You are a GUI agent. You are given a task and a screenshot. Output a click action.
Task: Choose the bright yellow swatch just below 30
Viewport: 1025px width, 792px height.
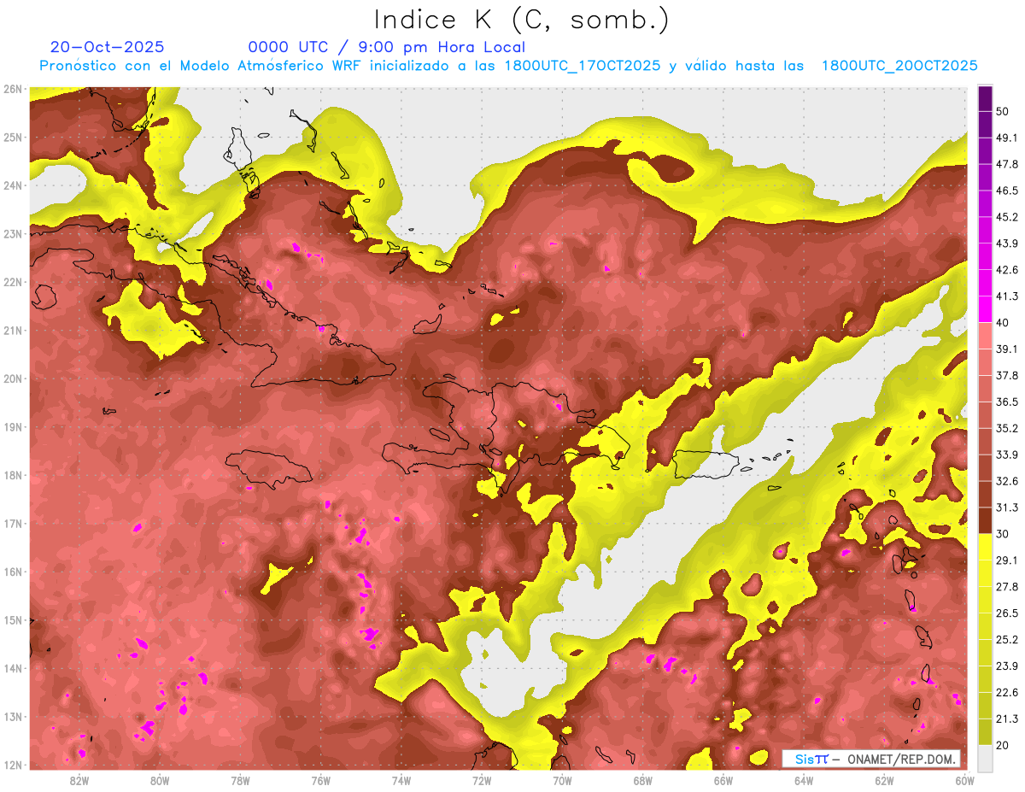[985, 547]
